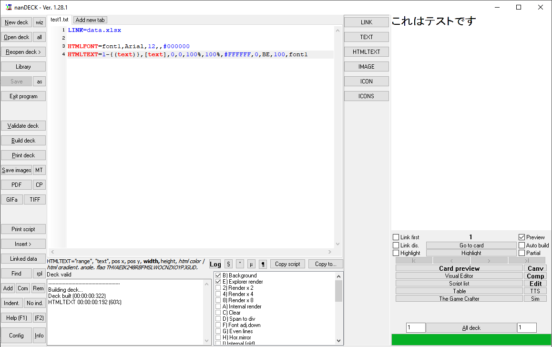Click the µ symbol button

click(251, 264)
